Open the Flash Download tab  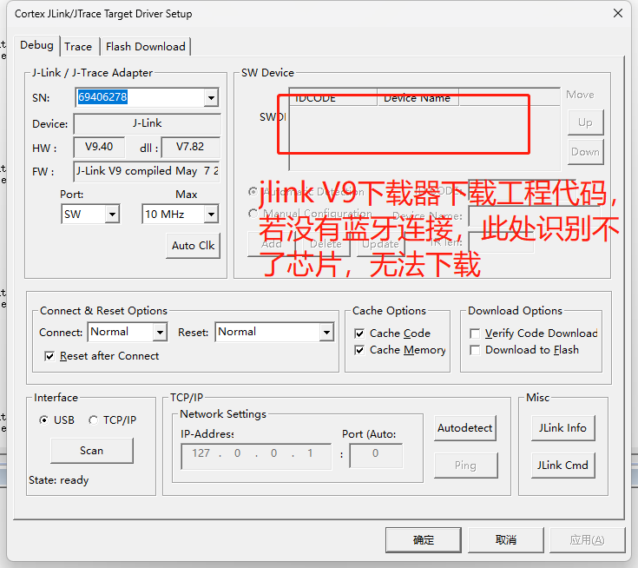pyautogui.click(x=145, y=47)
